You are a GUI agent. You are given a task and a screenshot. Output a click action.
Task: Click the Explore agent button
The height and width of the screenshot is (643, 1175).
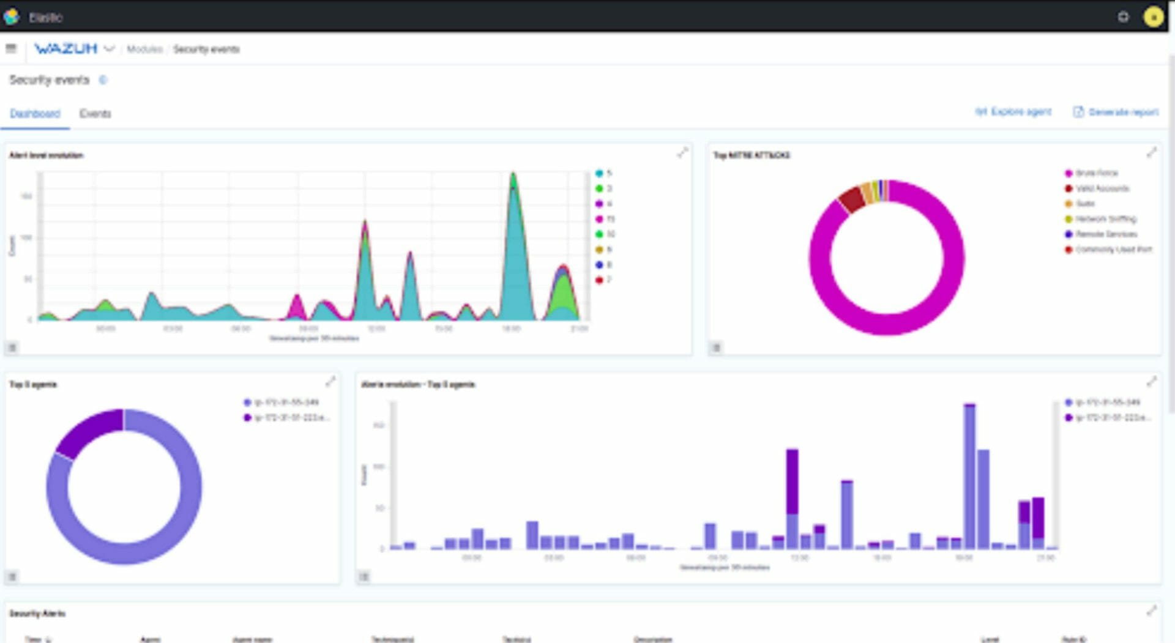pos(1013,112)
